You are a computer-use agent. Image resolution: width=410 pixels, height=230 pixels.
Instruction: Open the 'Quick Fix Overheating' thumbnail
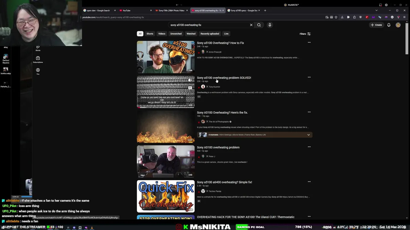(x=166, y=196)
